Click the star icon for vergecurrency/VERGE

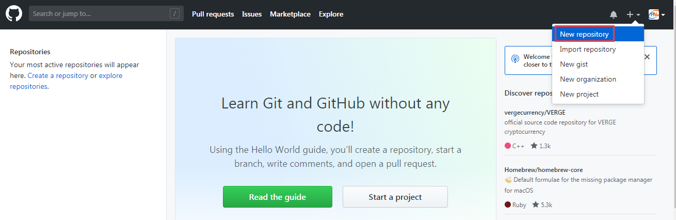(534, 146)
